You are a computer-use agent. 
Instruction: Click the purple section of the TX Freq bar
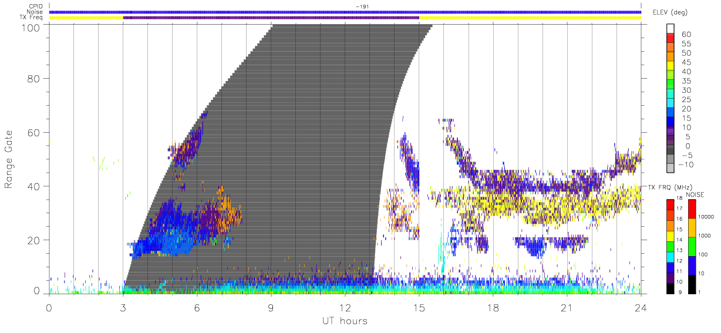point(271,18)
